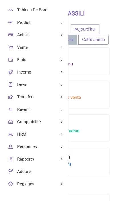Image resolution: width=114 pixels, height=201 pixels.
Task: Expand the Rapports submenu chevron
Action: pyautogui.click(x=61, y=159)
